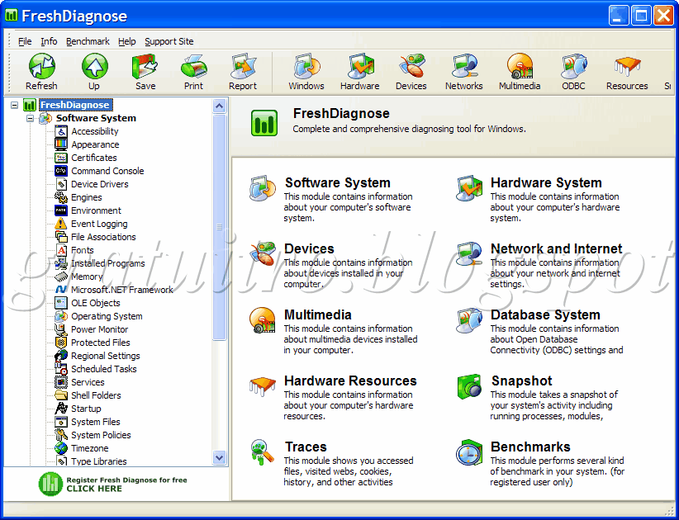Select the Hardware toolbar icon

click(360, 66)
